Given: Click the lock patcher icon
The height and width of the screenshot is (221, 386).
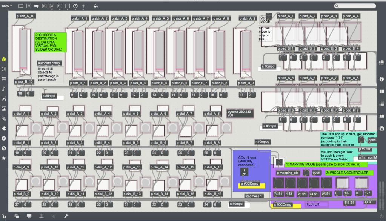Looking at the screenshot, I should [x=5, y=216].
